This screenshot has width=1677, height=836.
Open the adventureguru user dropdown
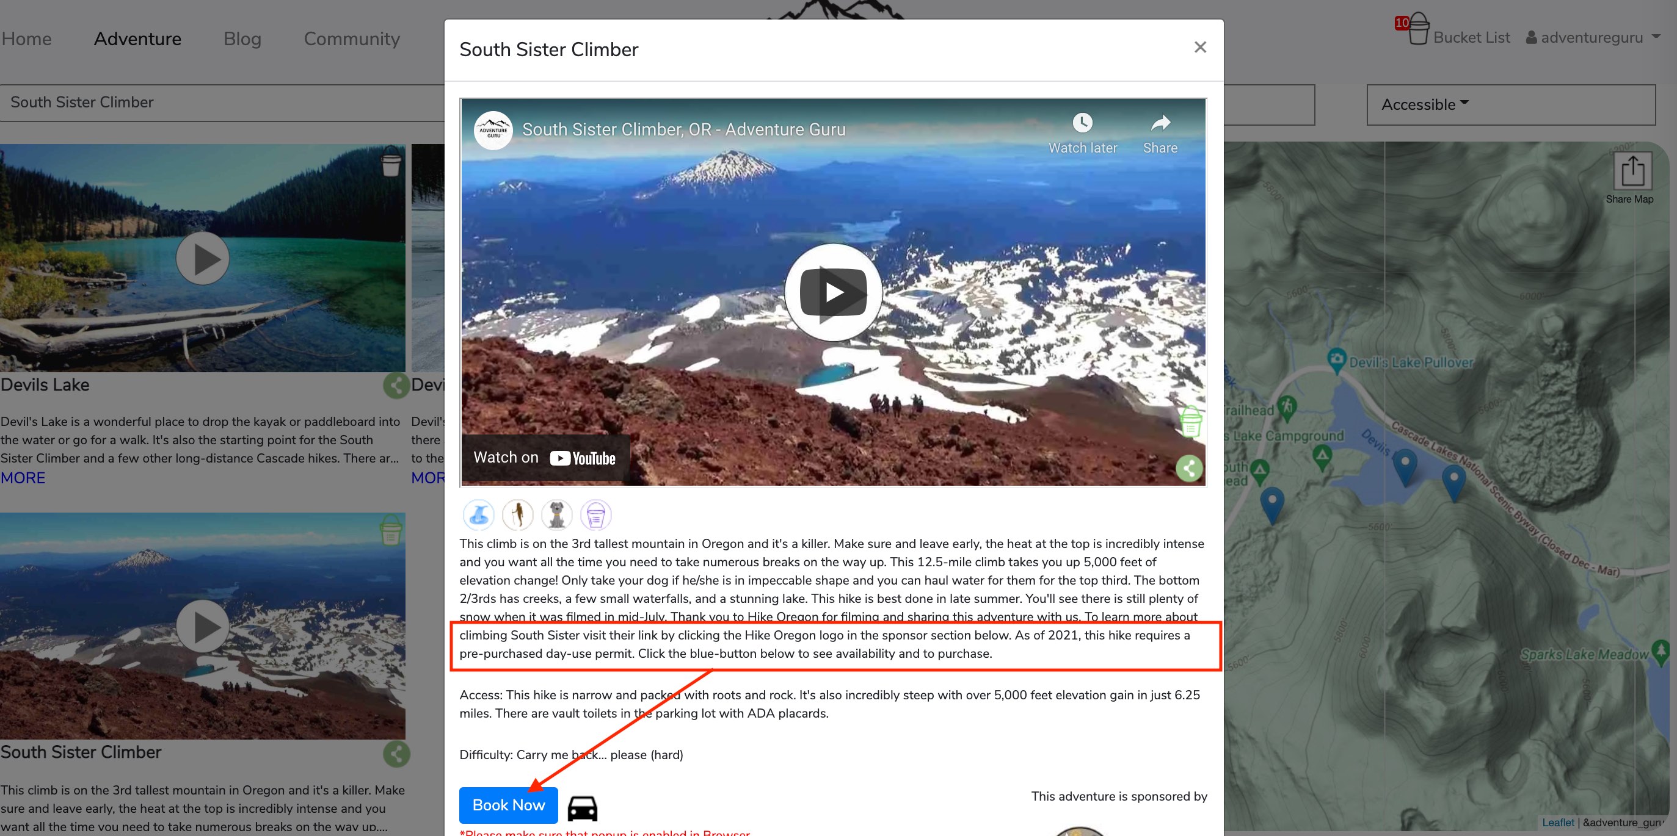[x=1593, y=38]
